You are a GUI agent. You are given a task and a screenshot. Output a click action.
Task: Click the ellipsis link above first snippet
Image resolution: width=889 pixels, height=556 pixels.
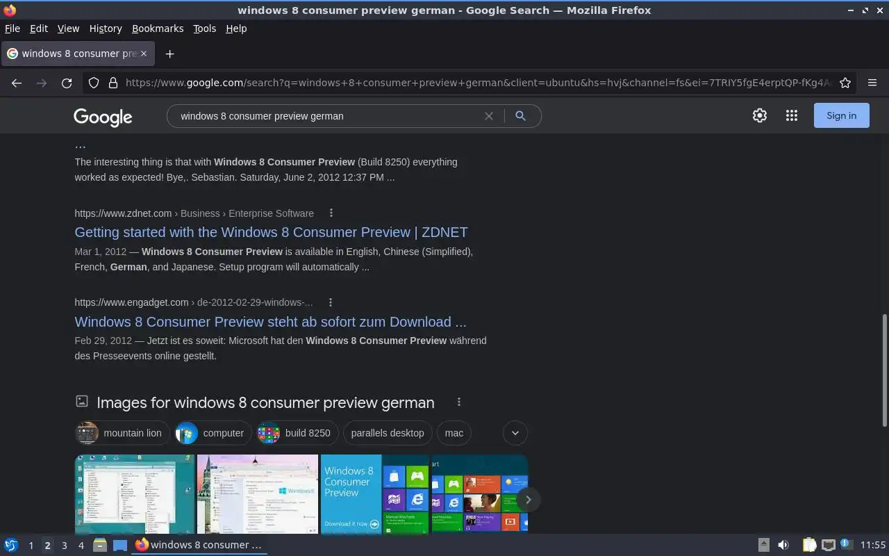[80, 145]
